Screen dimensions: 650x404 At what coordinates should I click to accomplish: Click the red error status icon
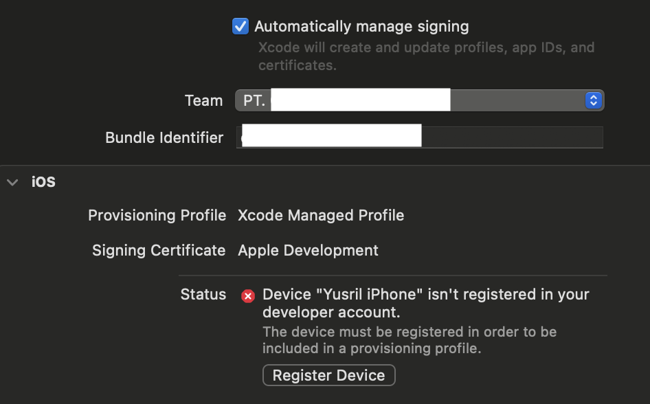[248, 296]
